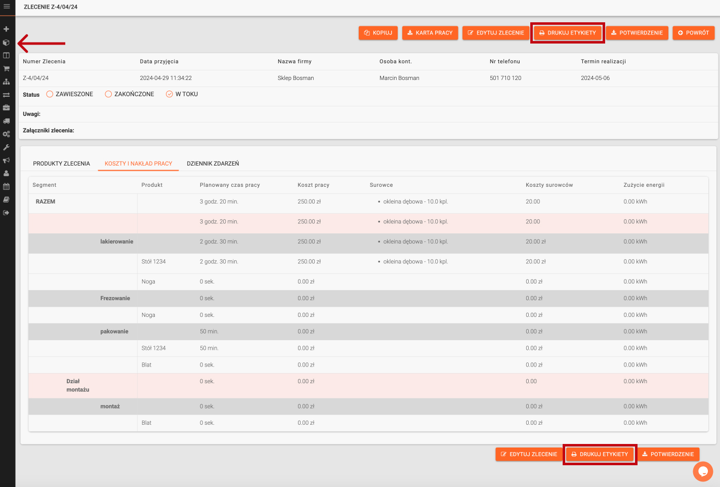720x487 pixels.
Task: Select the W TOKU status radio button
Action: pyautogui.click(x=170, y=94)
